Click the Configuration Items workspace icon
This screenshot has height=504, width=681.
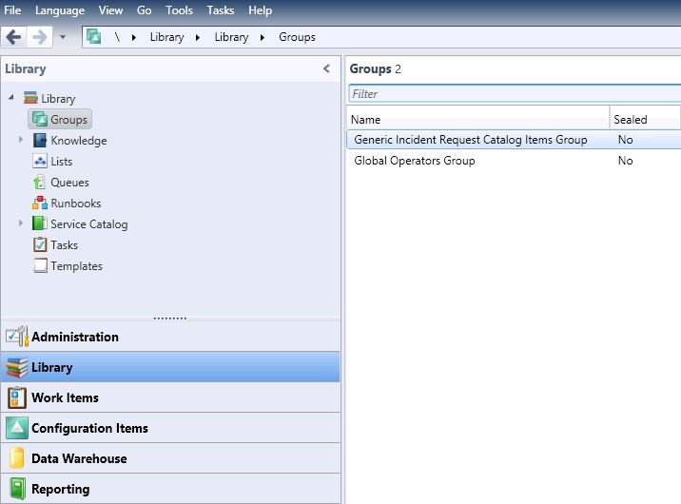(x=17, y=428)
